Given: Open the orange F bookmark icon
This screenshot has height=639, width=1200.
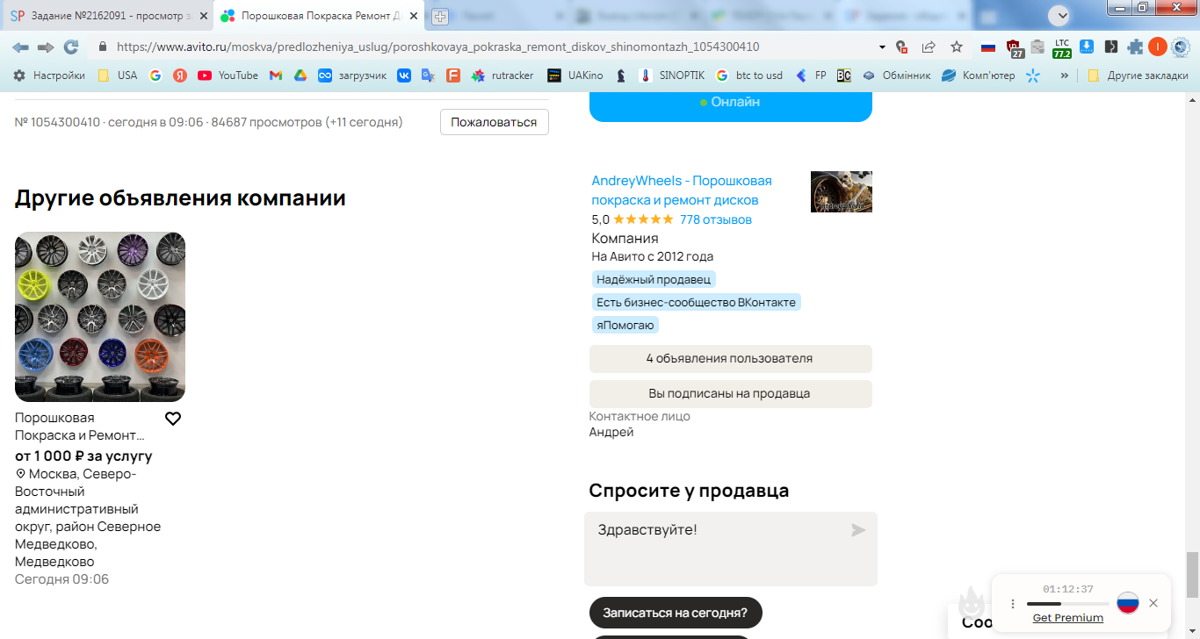Looking at the screenshot, I should pos(453,75).
